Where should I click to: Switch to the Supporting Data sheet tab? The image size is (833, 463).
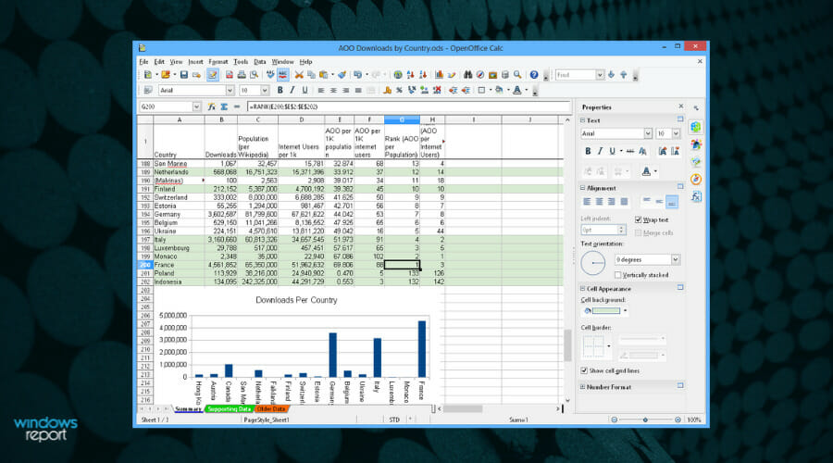[x=229, y=408]
